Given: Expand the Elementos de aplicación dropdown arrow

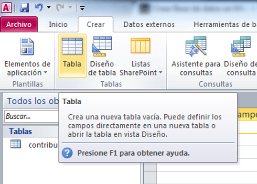Looking at the screenshot, I should coord(45,72).
